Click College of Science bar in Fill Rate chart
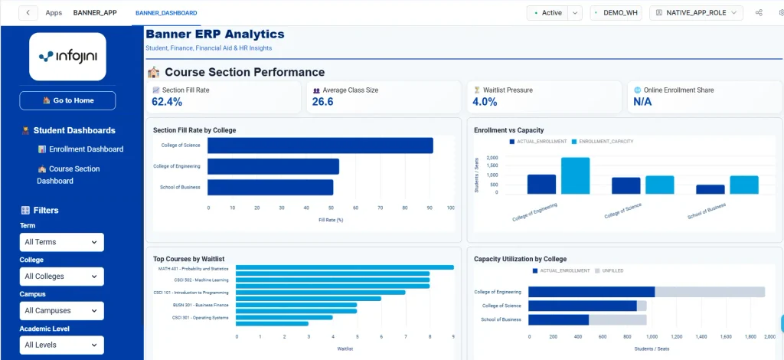The width and height of the screenshot is (784, 360). pyautogui.click(x=320, y=146)
